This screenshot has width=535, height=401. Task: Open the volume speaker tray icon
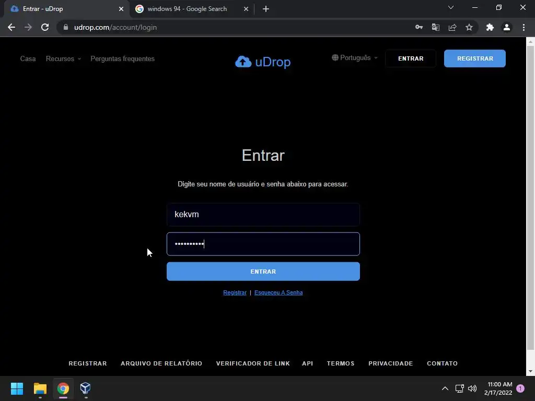(472, 388)
